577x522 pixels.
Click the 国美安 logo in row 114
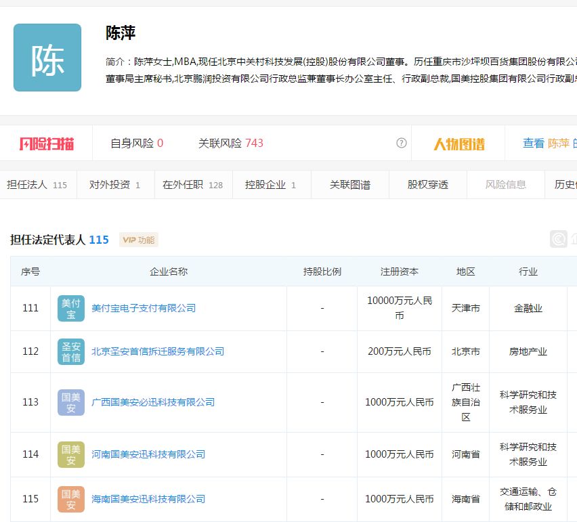(x=71, y=455)
